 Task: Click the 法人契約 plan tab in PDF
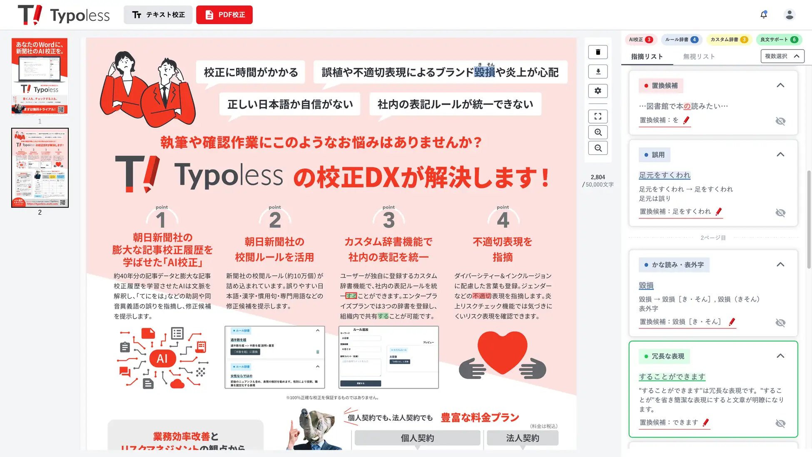point(523,438)
